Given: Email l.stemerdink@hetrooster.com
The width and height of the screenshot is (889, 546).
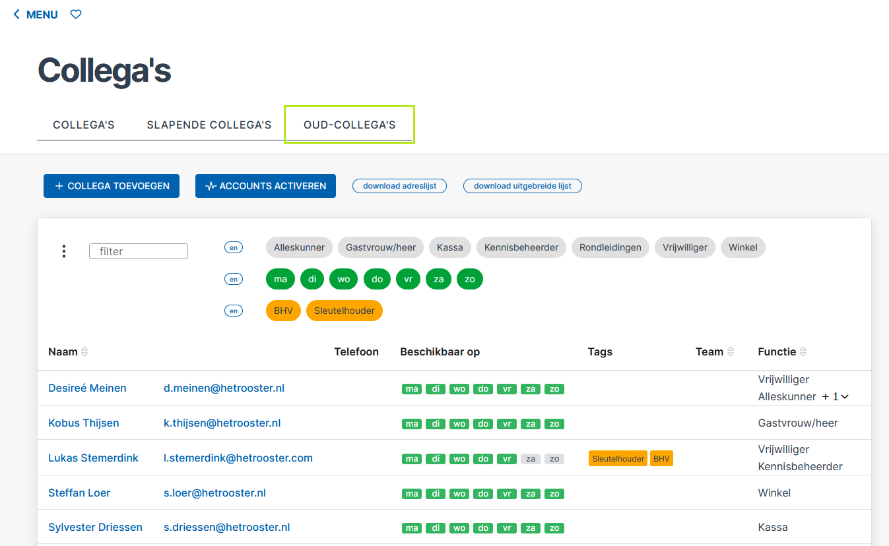Looking at the screenshot, I should (238, 458).
